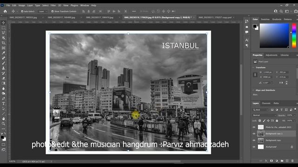Click the Create new group folder icon
The image size is (298, 167).
[x=282, y=161]
